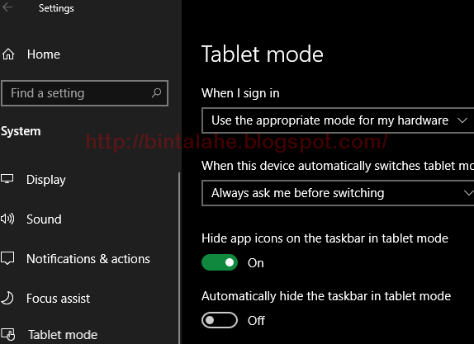Click chevron on appropriate mode dropdown

(x=462, y=120)
